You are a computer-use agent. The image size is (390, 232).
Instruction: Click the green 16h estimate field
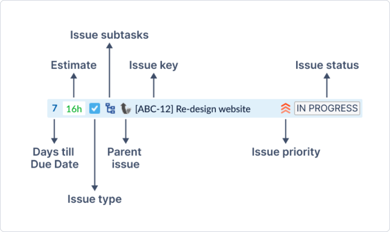[x=74, y=109]
